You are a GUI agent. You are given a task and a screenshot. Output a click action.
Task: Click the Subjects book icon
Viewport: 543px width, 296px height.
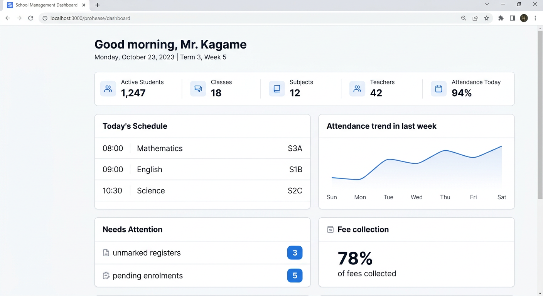[x=277, y=89]
